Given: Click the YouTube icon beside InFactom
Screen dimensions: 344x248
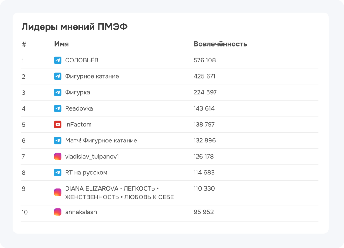Looking at the screenshot, I should point(58,125).
